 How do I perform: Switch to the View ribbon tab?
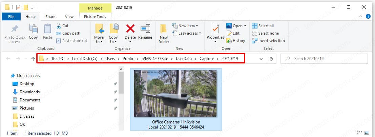click(x=69, y=17)
